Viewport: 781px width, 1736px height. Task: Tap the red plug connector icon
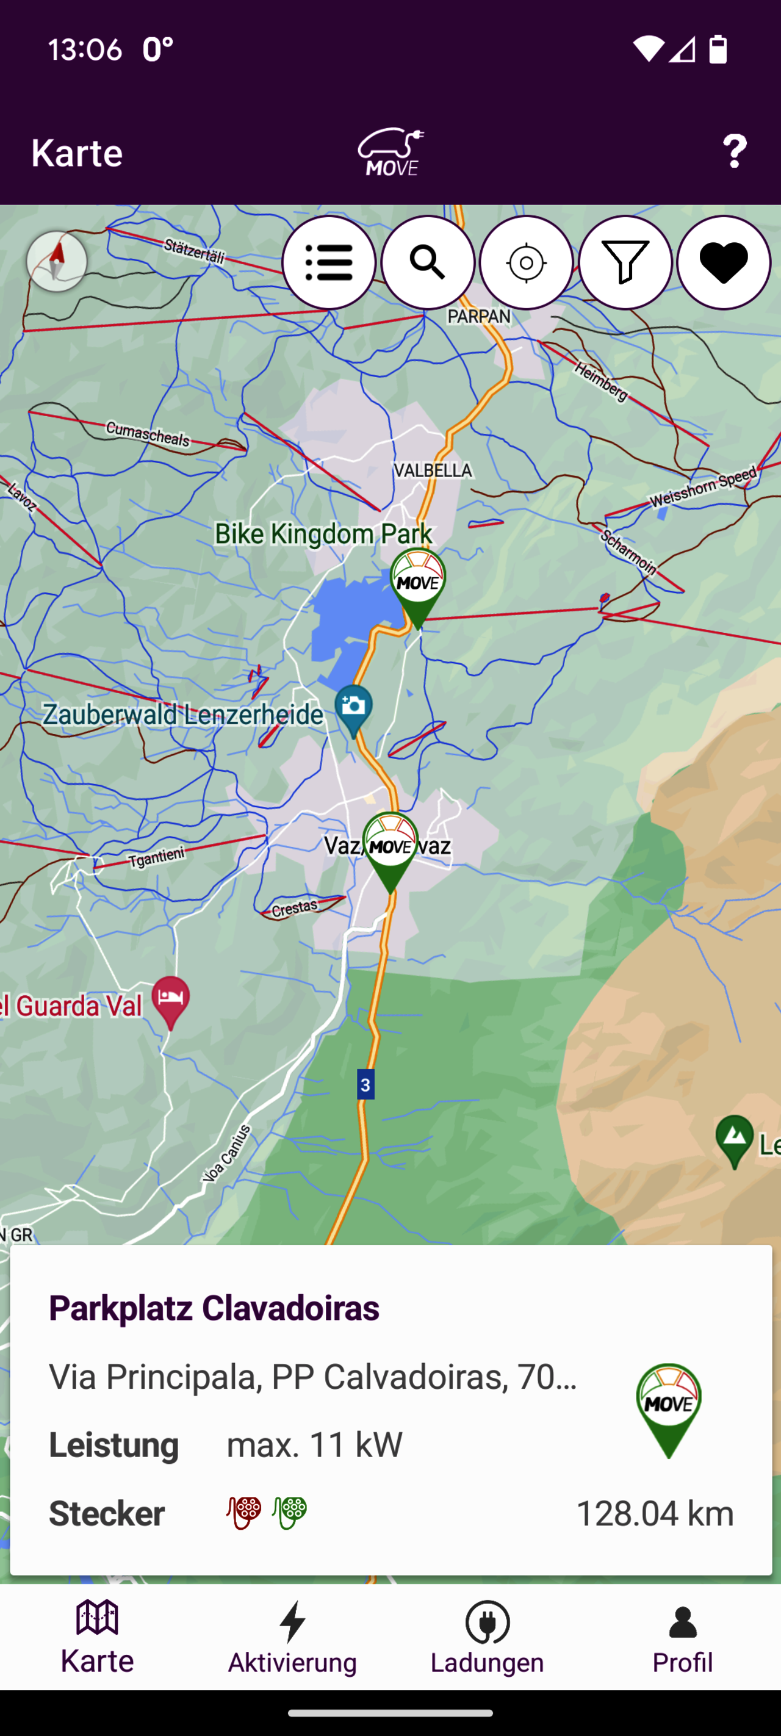(244, 1513)
